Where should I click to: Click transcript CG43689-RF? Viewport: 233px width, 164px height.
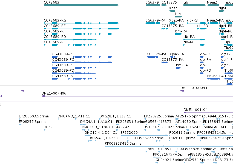pos(78,34)
